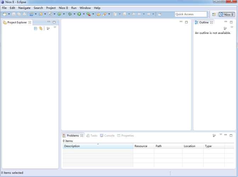Open the External Tools dropdown arrow

[93, 14]
